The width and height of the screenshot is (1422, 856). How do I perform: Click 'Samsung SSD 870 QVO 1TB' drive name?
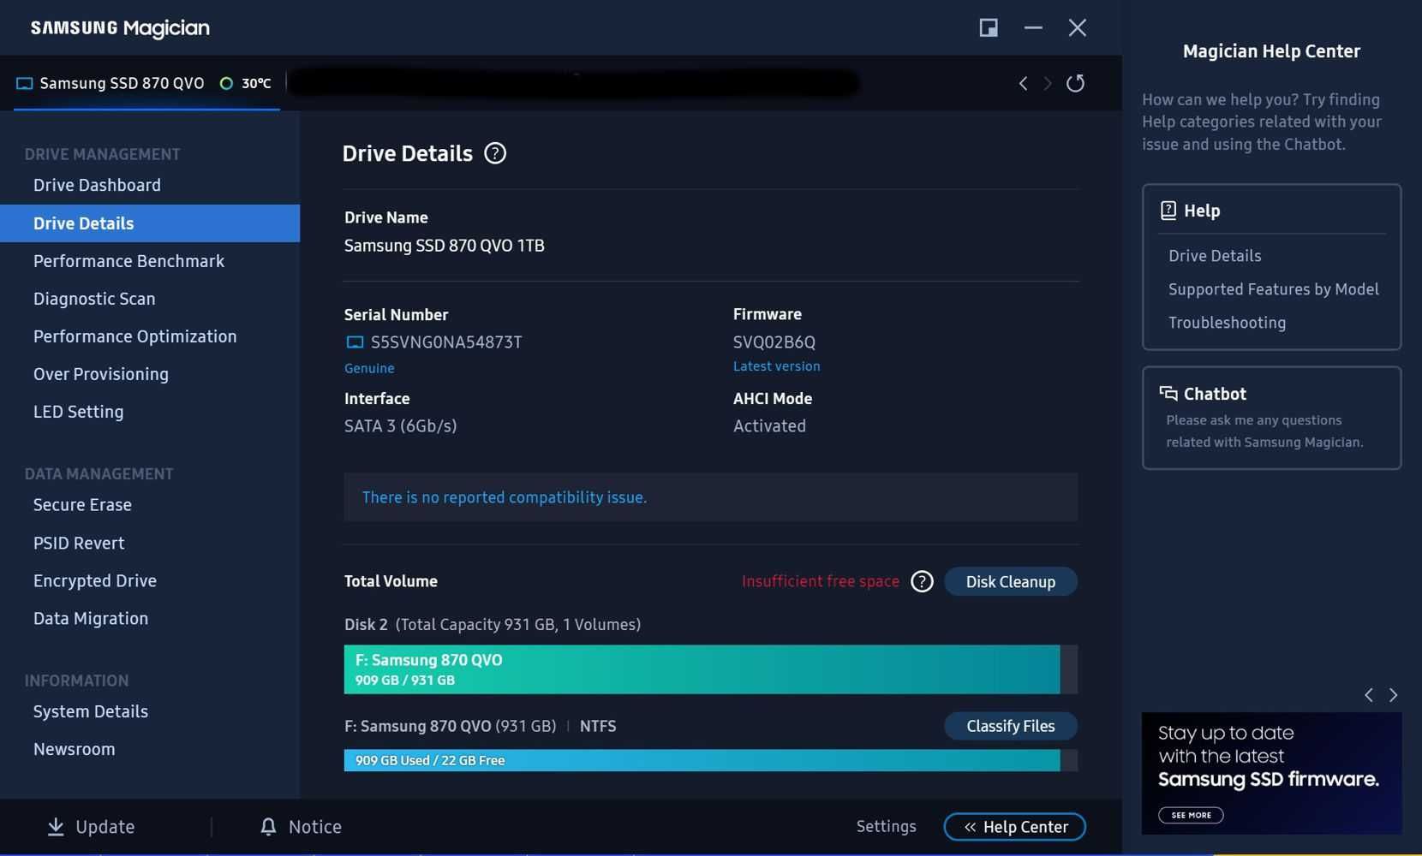444,246
